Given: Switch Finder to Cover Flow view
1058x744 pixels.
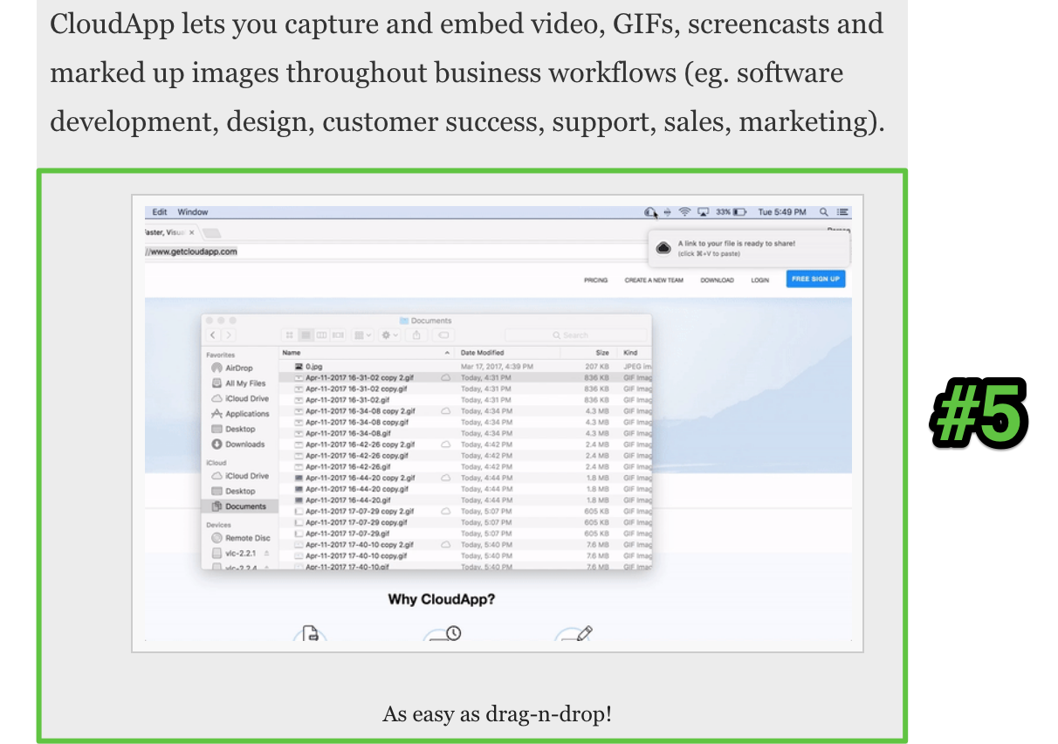Looking at the screenshot, I should pos(338,334).
